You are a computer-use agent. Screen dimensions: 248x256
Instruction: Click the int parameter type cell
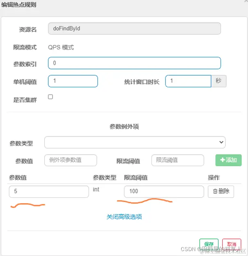click(x=96, y=189)
